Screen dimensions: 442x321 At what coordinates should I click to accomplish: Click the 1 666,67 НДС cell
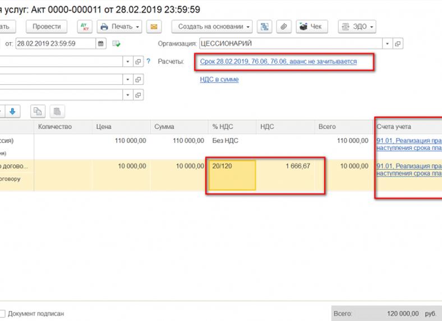coord(286,175)
